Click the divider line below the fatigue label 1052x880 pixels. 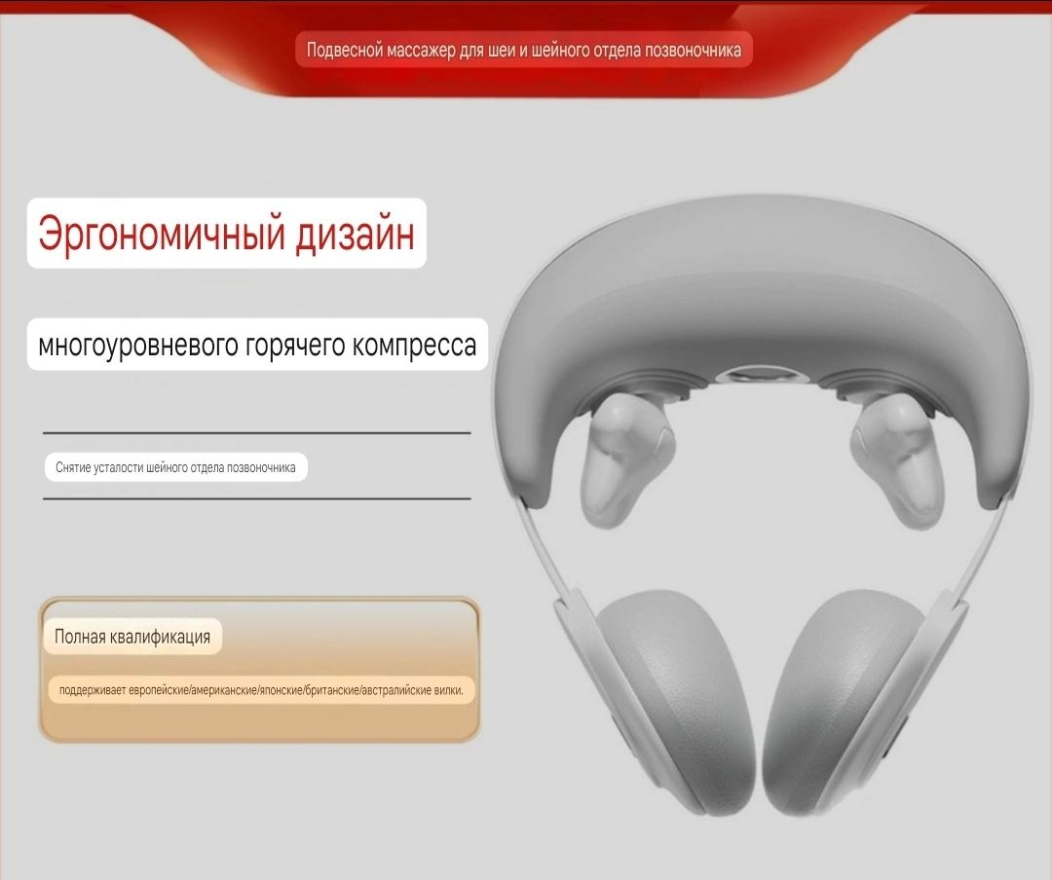click(257, 498)
